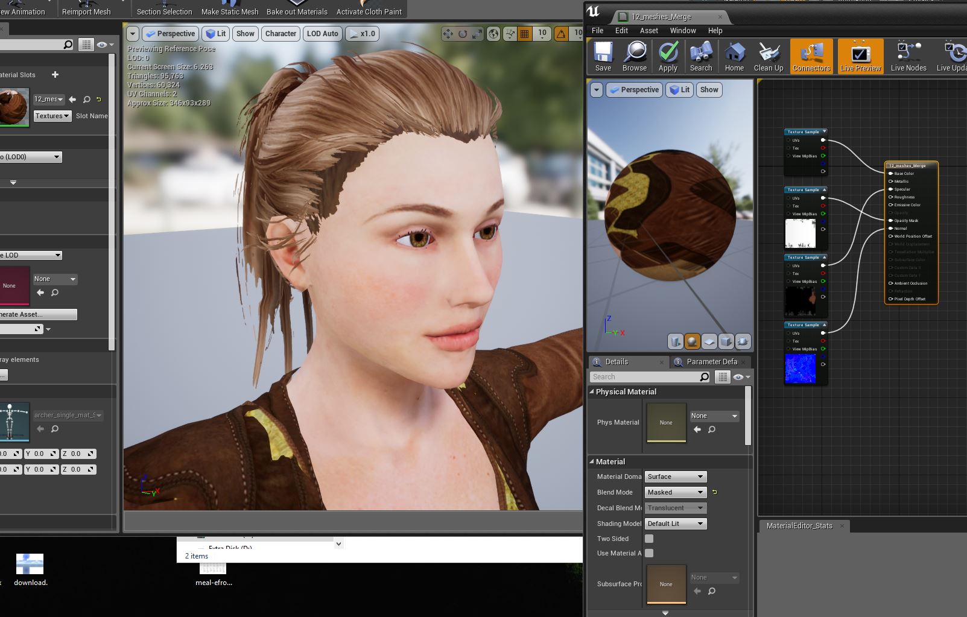Set preview shape to cube
This screenshot has height=617, width=967.
[726, 341]
